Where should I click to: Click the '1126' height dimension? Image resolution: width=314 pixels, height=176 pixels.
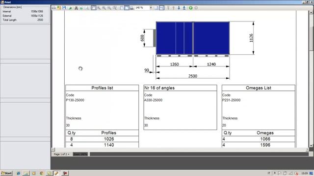pos(251,38)
